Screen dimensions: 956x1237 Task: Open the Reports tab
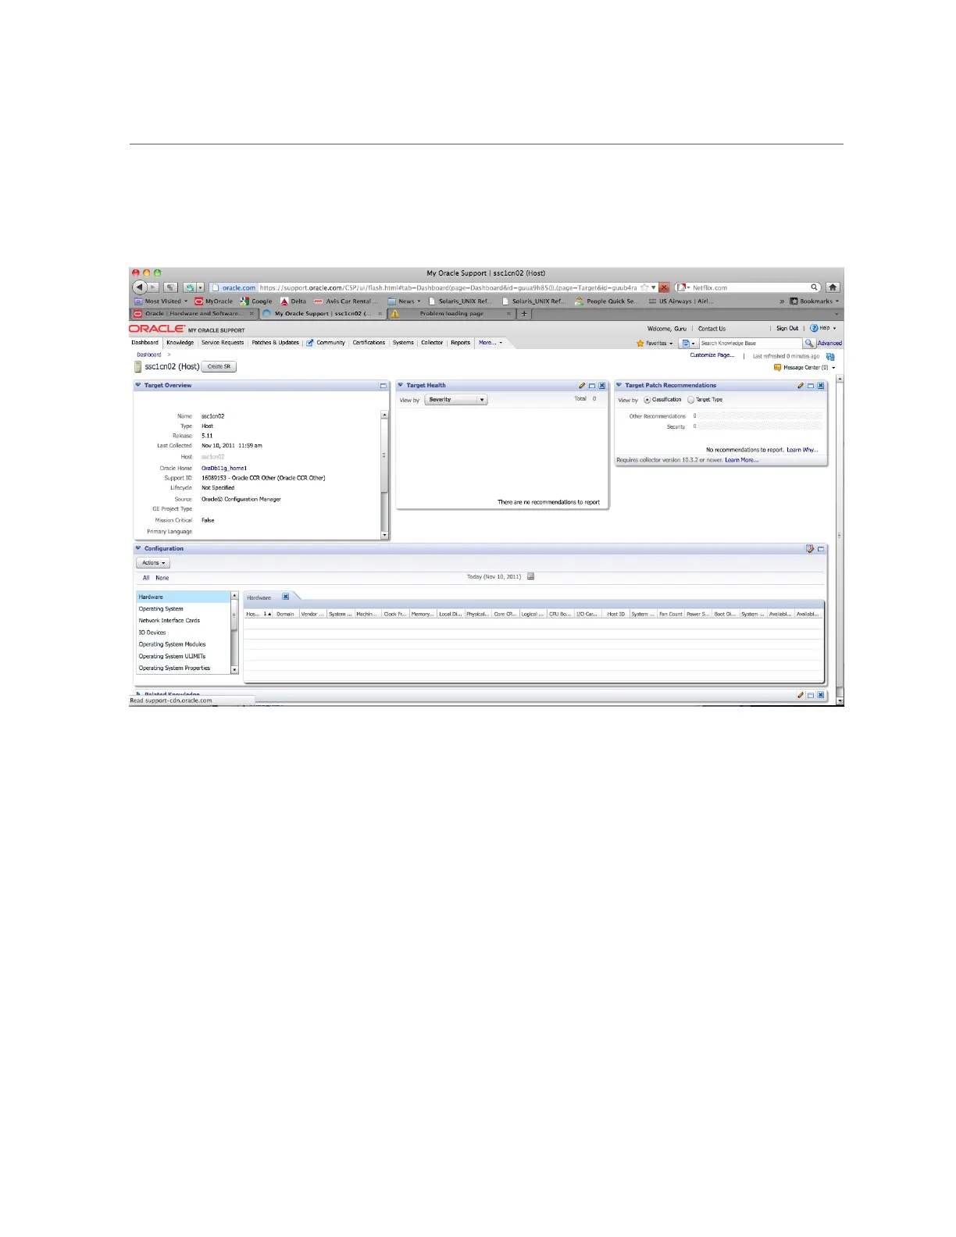click(461, 343)
